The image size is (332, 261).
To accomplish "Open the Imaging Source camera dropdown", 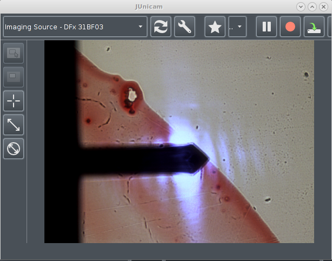I will (75, 27).
